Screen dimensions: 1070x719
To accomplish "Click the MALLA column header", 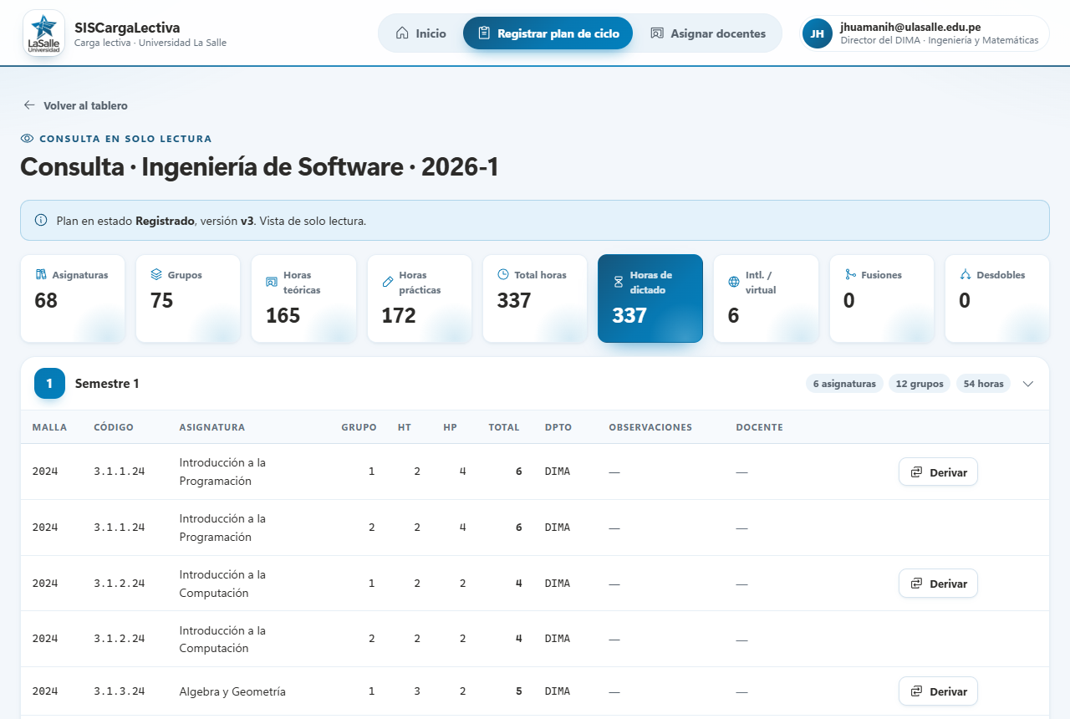I will coord(49,427).
